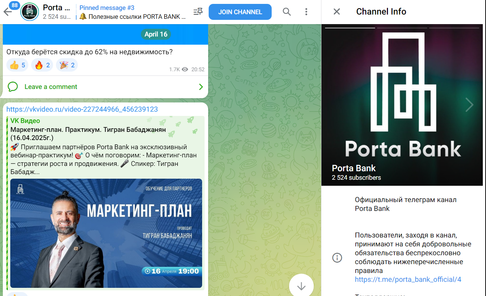Open Porta Bank channel avatar in header
The image size is (486, 296).
[x=30, y=12]
